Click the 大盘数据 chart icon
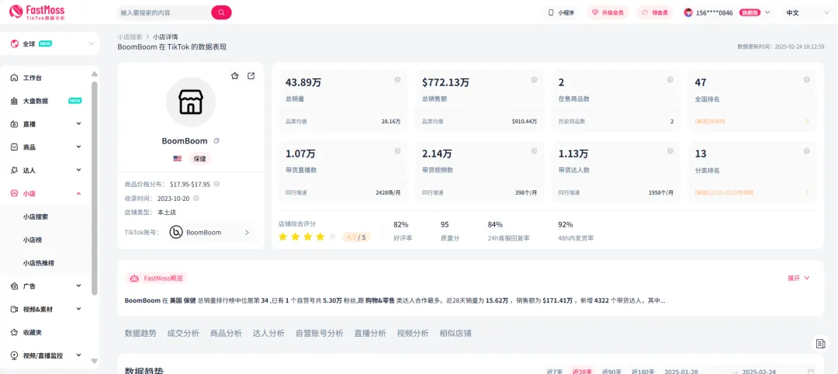 tap(15, 101)
